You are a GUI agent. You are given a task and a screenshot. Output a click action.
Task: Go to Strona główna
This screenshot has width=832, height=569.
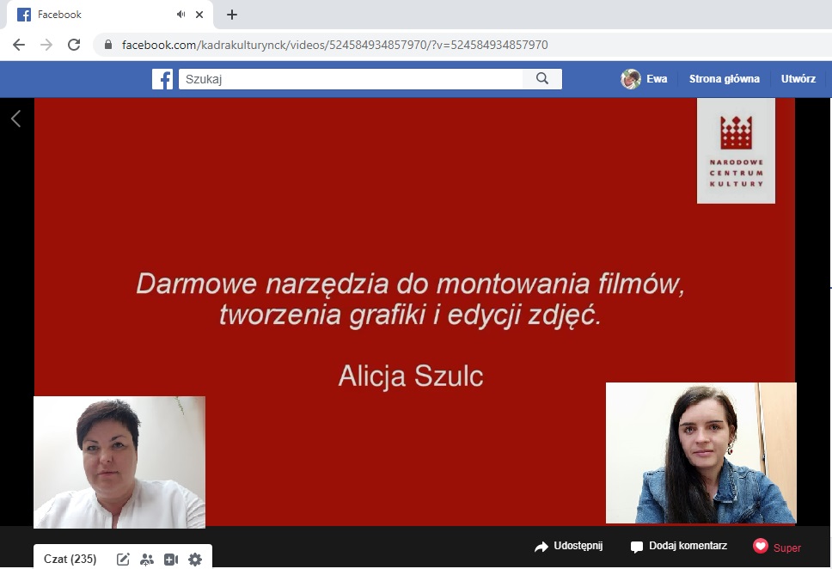(724, 79)
